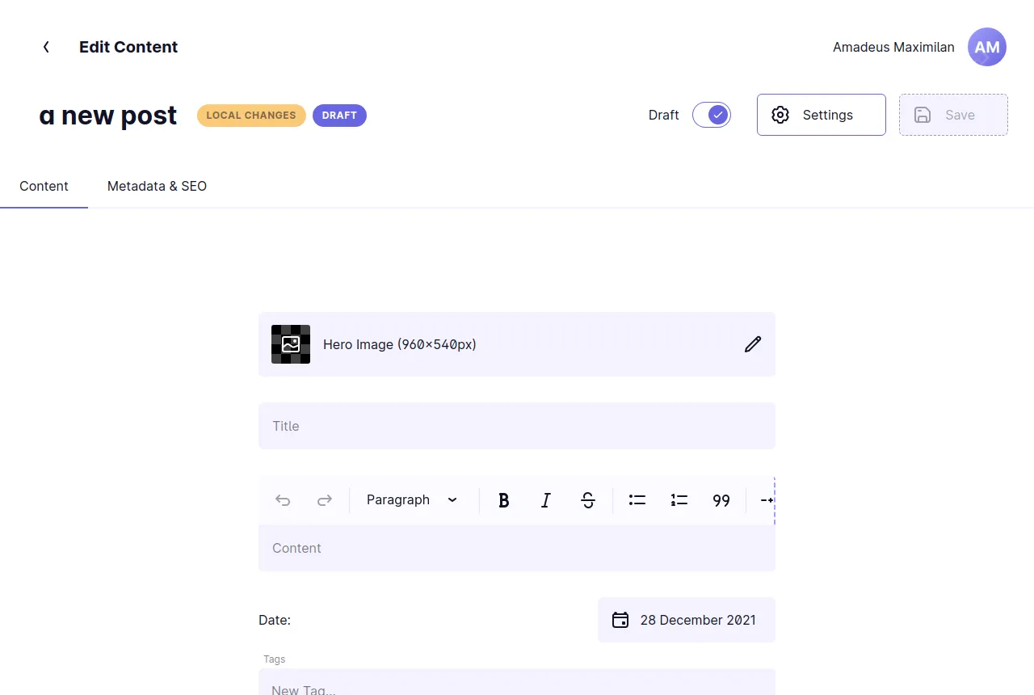Expand the overflow menu in the editor toolbar
This screenshot has height=695, width=1034.
coord(765,499)
